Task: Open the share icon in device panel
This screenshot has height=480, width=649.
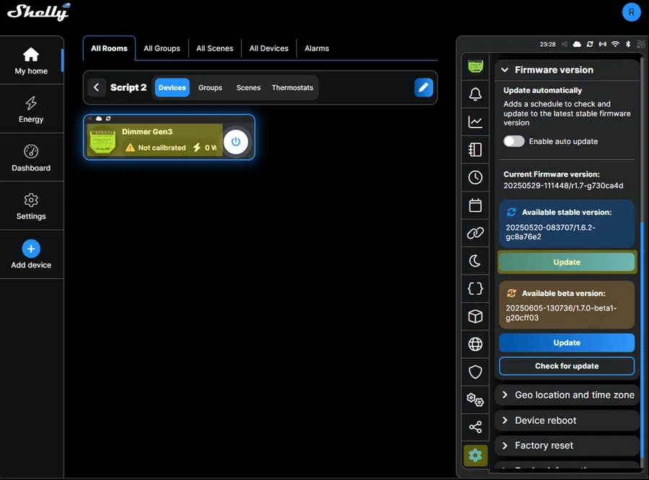Action: (475, 427)
